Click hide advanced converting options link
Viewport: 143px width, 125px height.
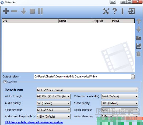pyautogui.click(x=34, y=122)
